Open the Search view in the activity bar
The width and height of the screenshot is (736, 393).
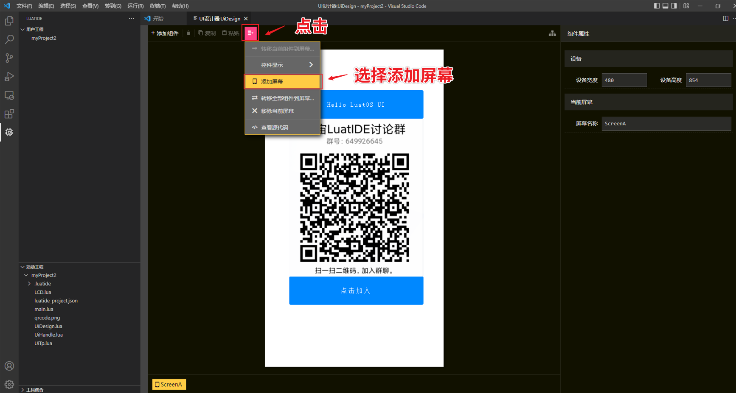coord(9,39)
